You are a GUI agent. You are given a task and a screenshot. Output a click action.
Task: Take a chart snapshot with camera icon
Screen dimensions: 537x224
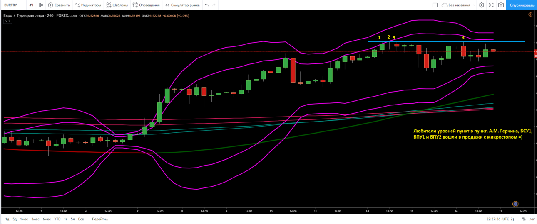pos(501,5)
